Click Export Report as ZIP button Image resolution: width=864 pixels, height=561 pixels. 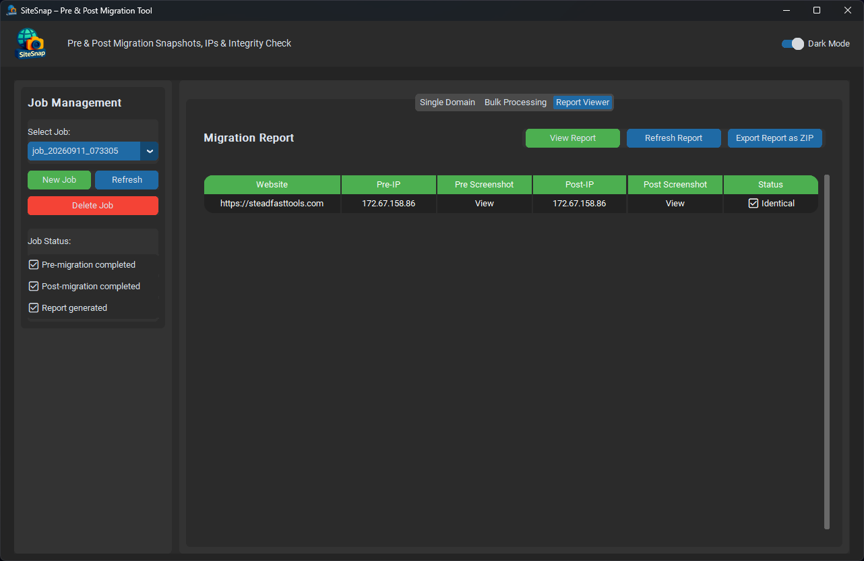775,138
